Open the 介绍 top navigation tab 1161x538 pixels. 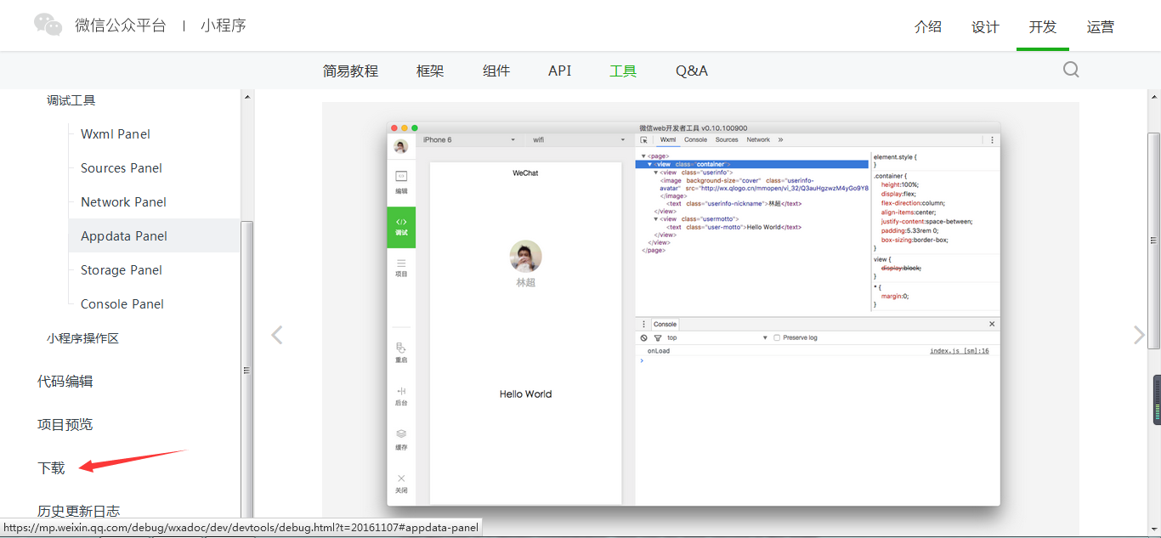coord(928,26)
